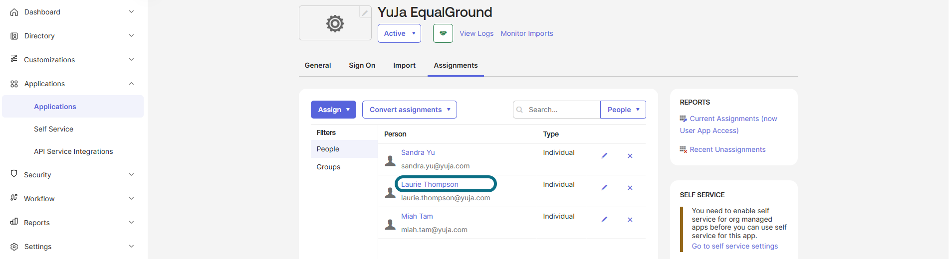Open Applications submenu item
The width and height of the screenshot is (949, 259).
tap(73, 107)
